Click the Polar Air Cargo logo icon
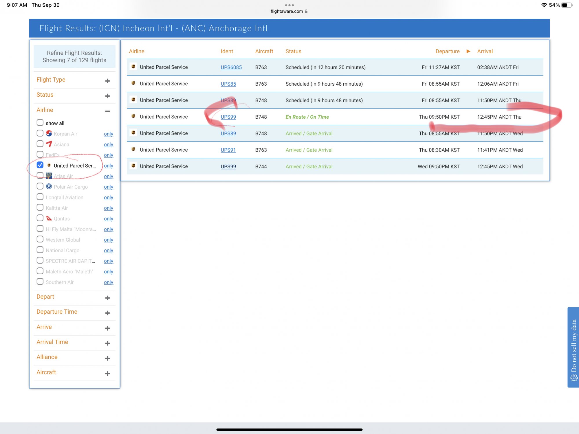 click(x=49, y=186)
